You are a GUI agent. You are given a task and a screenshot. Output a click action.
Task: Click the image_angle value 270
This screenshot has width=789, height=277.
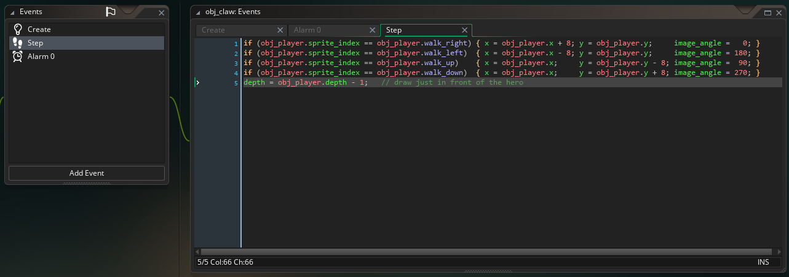pyautogui.click(x=741, y=72)
